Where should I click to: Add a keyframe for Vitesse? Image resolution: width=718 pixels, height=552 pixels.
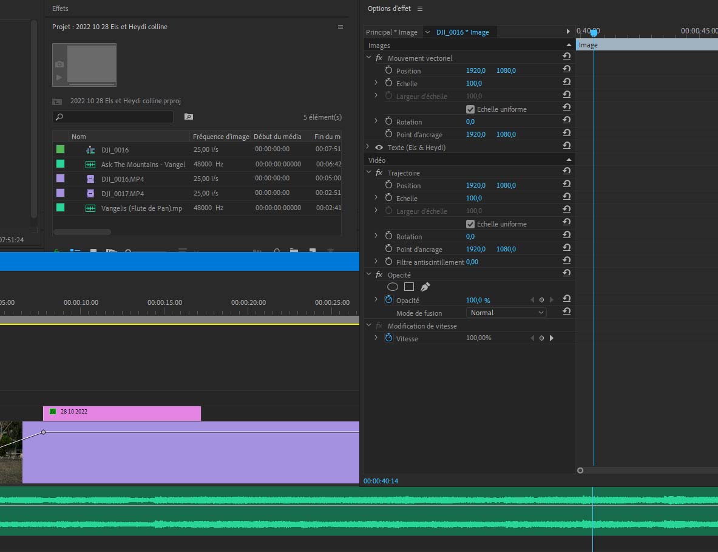coord(542,338)
